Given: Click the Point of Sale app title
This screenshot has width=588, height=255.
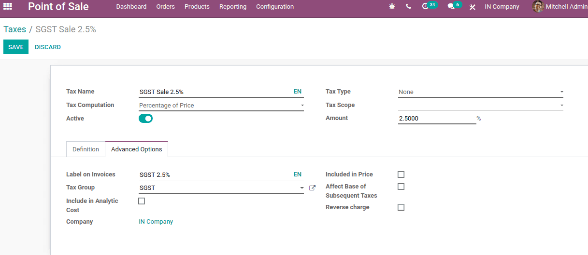Looking at the screenshot, I should 58,7.
